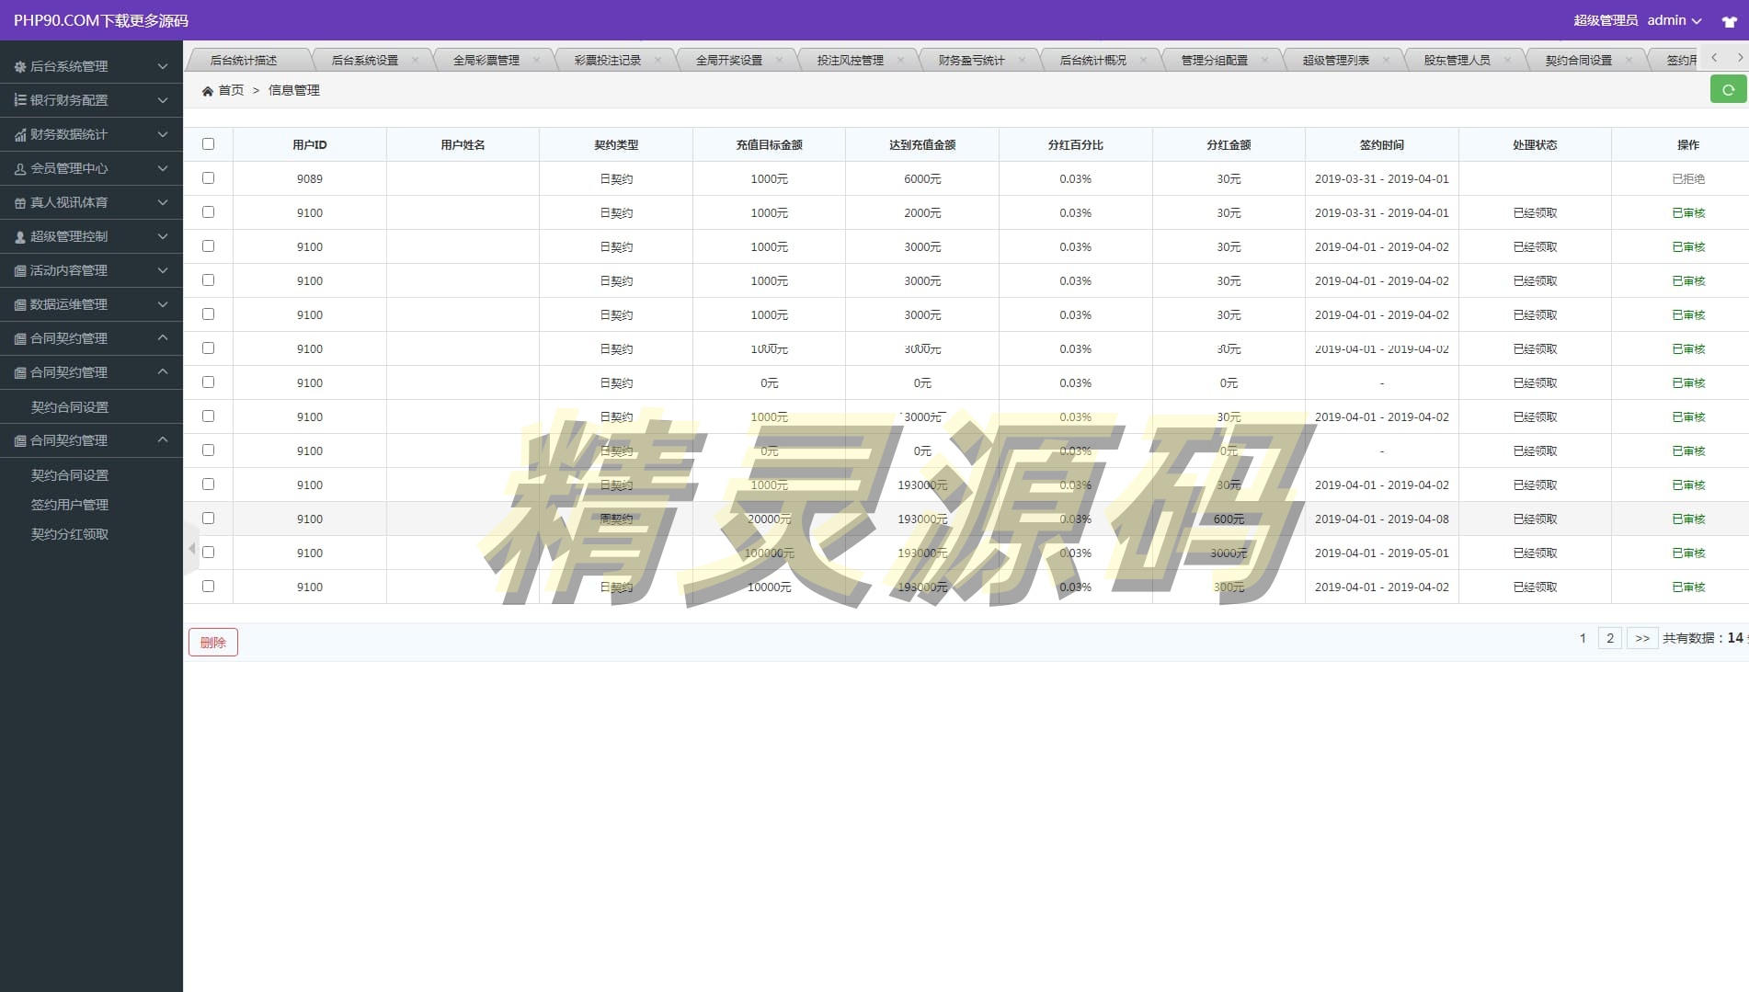1749x992 pixels.
Task: Check the row with 20000元 target amount
Action: point(208,518)
